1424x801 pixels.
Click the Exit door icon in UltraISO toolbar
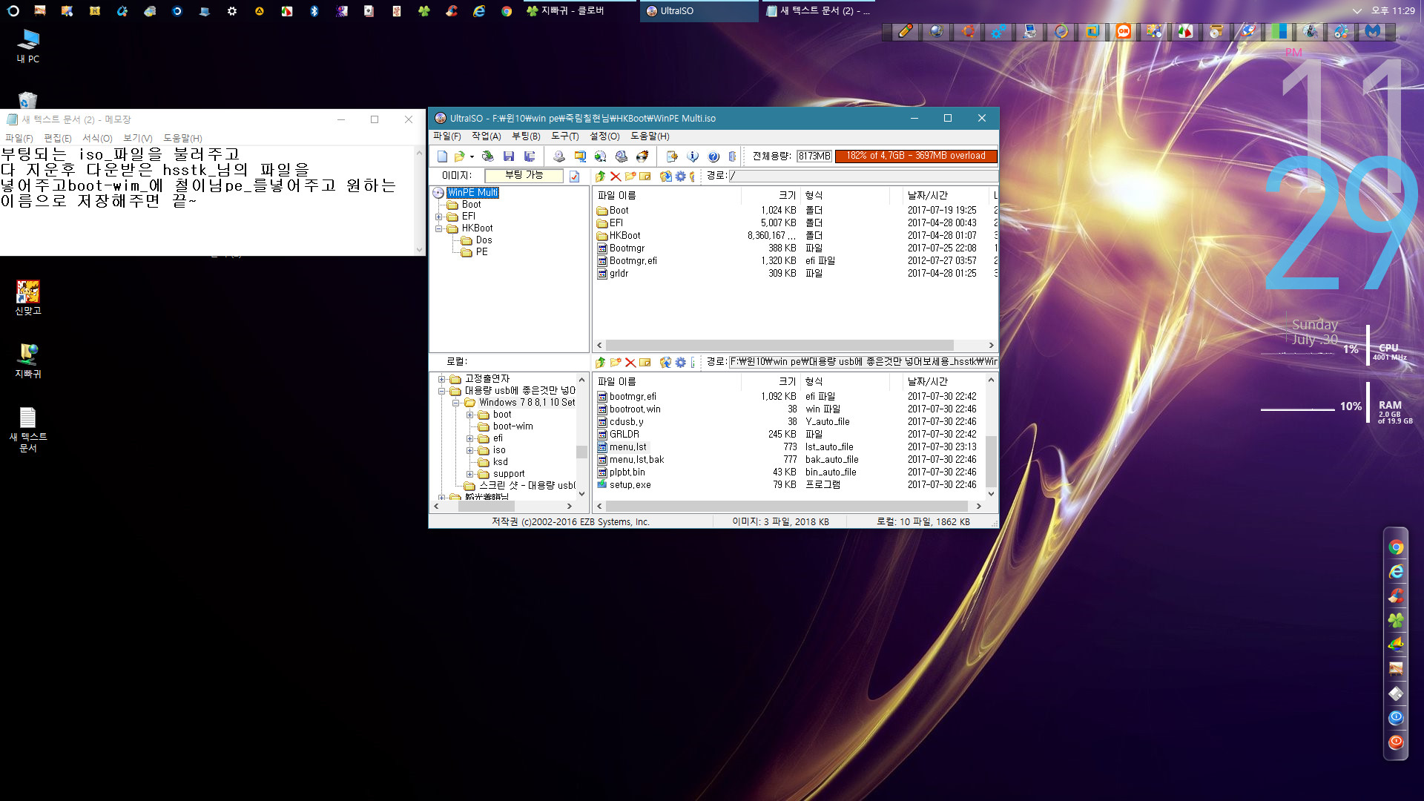[732, 156]
